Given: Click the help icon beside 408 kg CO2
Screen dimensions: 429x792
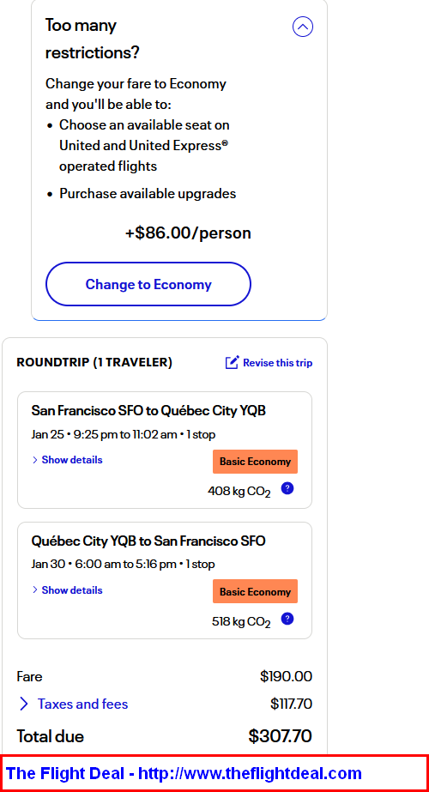Looking at the screenshot, I should click(x=287, y=488).
